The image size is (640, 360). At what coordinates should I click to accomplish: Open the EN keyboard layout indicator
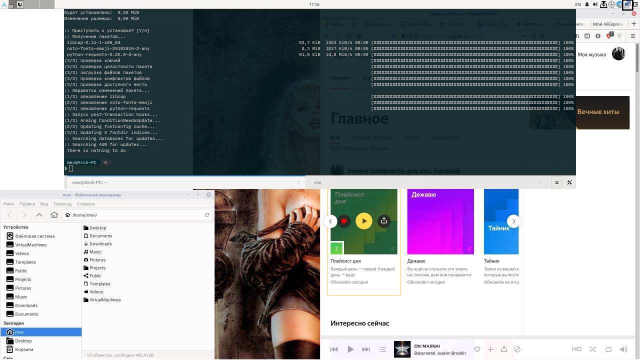coord(578,4)
